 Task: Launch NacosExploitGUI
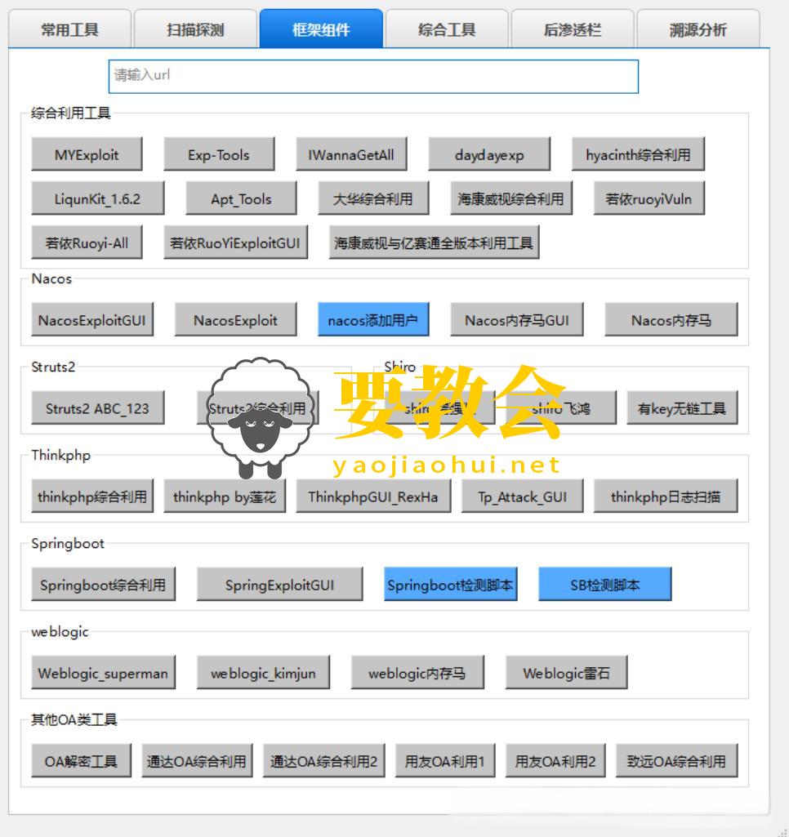(92, 320)
